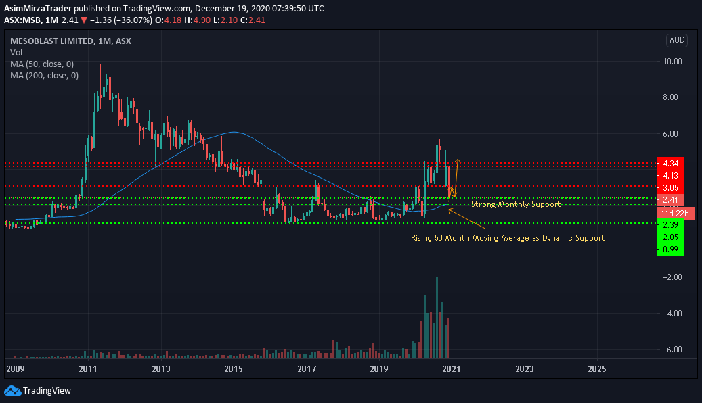The height and width of the screenshot is (403, 702).
Task: Click the TradingView cloud logo icon
Action: coord(13,390)
